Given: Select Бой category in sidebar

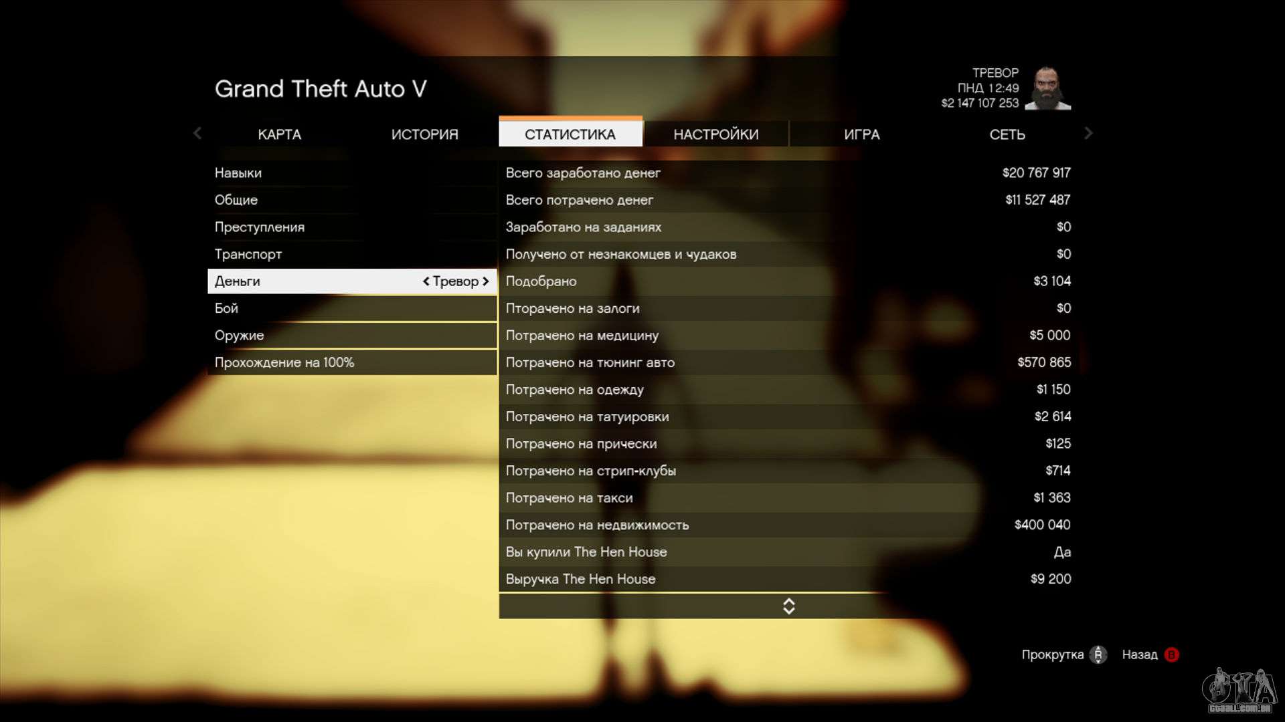Looking at the screenshot, I should click(x=226, y=308).
